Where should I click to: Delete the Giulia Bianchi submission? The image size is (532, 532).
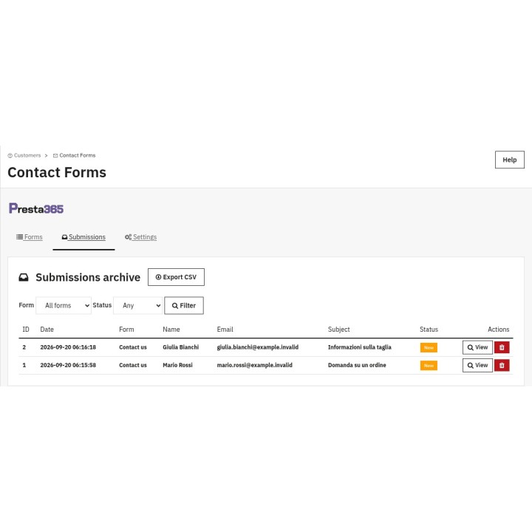click(502, 347)
